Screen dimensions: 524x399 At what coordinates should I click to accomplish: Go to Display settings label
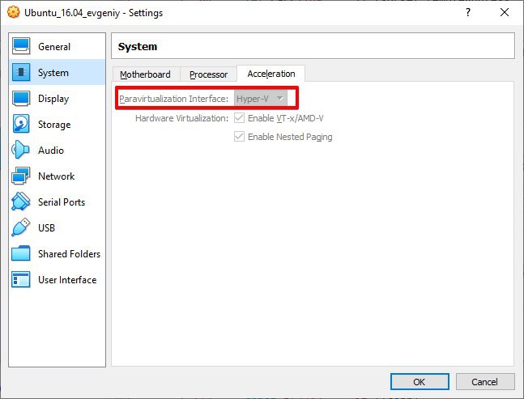click(x=53, y=99)
